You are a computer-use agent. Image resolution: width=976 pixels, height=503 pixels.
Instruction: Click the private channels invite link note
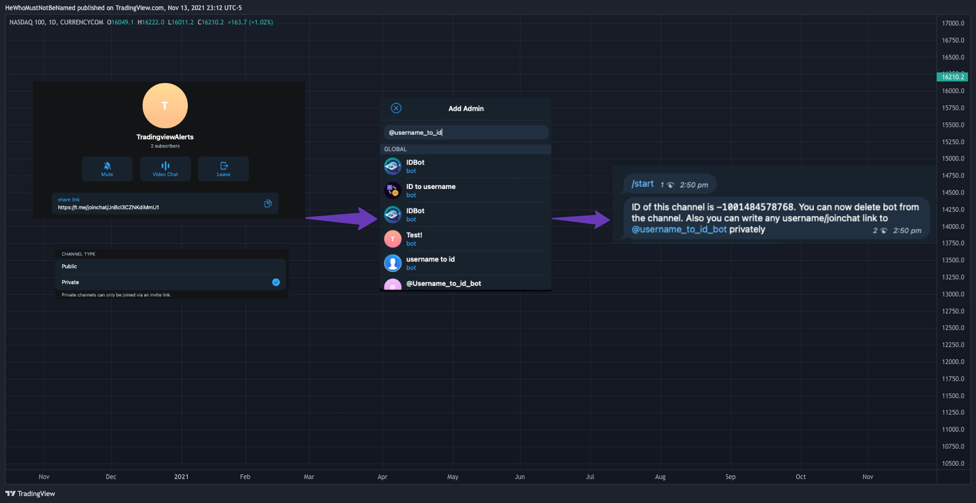coord(117,295)
